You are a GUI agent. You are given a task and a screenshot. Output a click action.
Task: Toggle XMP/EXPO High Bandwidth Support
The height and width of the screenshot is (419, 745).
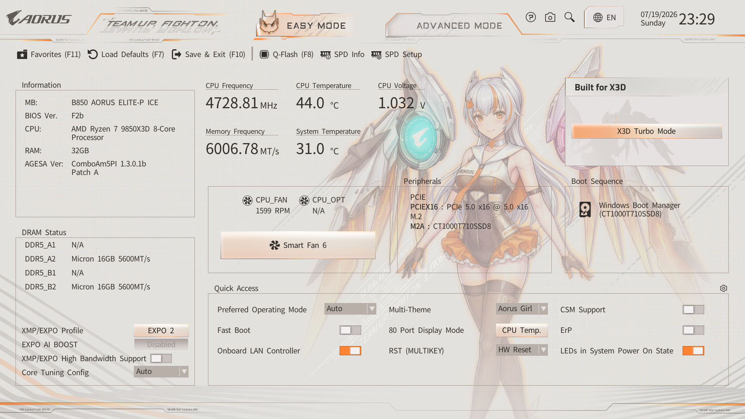[x=161, y=358]
